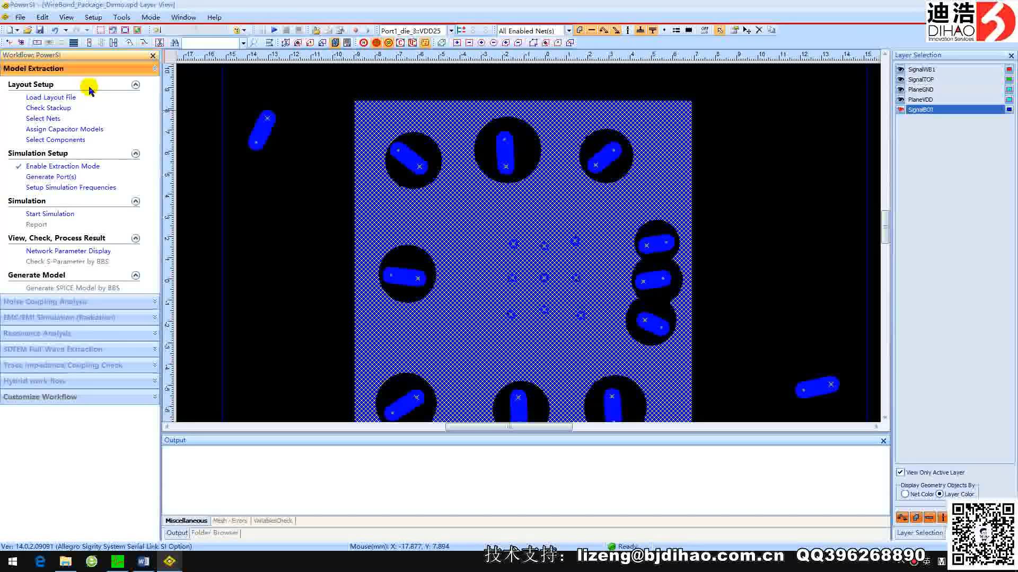Open the Port1_die_3::VDD25 dropdown
1018x572 pixels.
tap(451, 30)
